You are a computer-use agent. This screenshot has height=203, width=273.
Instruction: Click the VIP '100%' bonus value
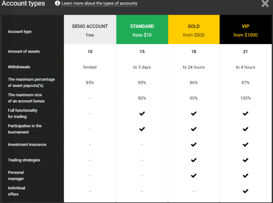245,98
